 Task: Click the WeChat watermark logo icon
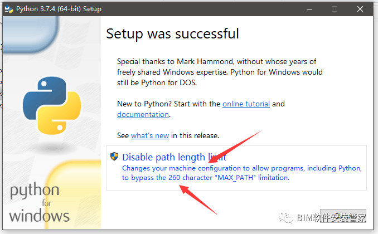pyautogui.click(x=285, y=218)
